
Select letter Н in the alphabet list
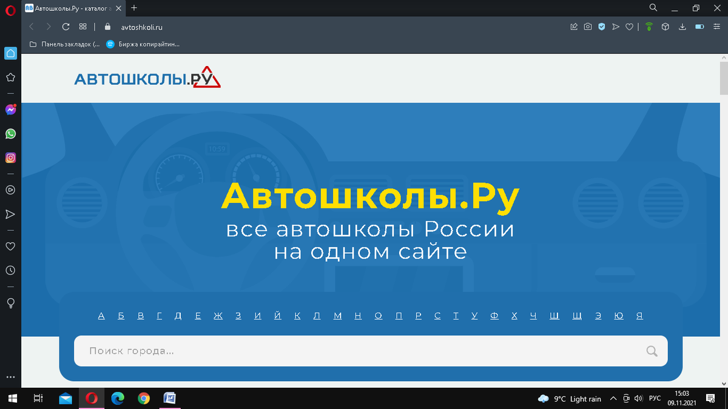(x=358, y=316)
